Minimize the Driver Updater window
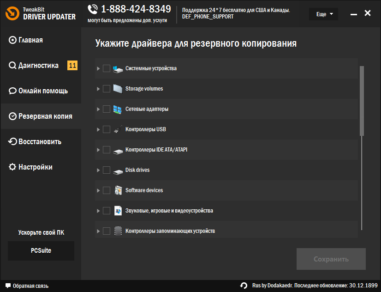Screen dimensions: 381x292 pos(353,14)
